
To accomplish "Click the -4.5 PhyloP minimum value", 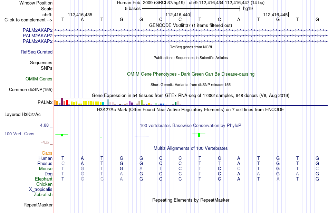I will click(45, 143).
